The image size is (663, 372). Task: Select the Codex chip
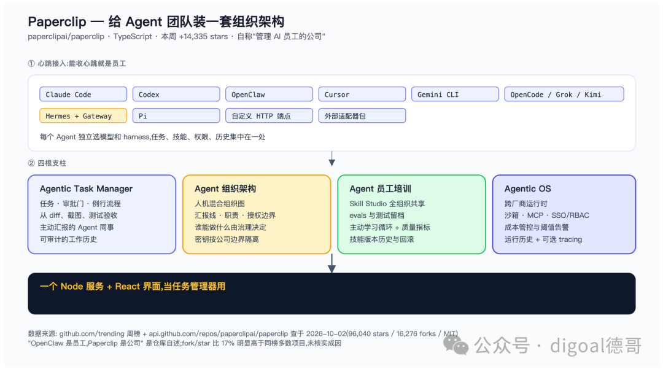pyautogui.click(x=176, y=95)
